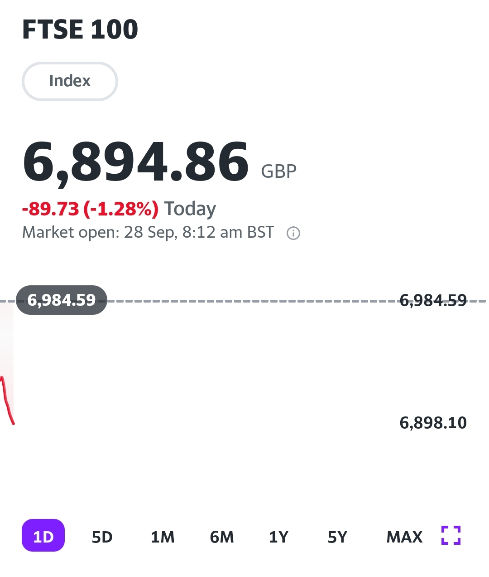Click the 6,984.59 previous close badge

(62, 300)
